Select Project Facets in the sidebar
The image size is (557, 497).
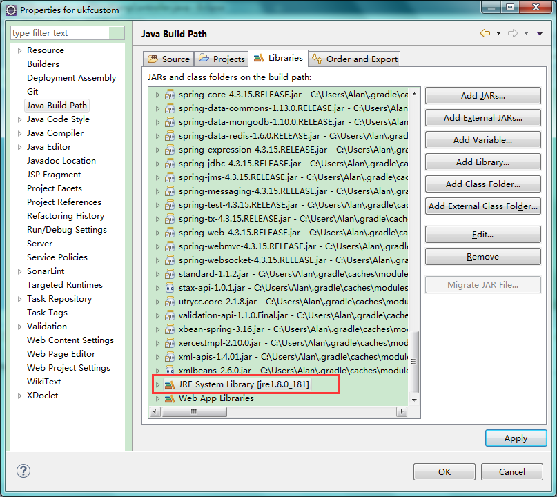click(x=55, y=188)
